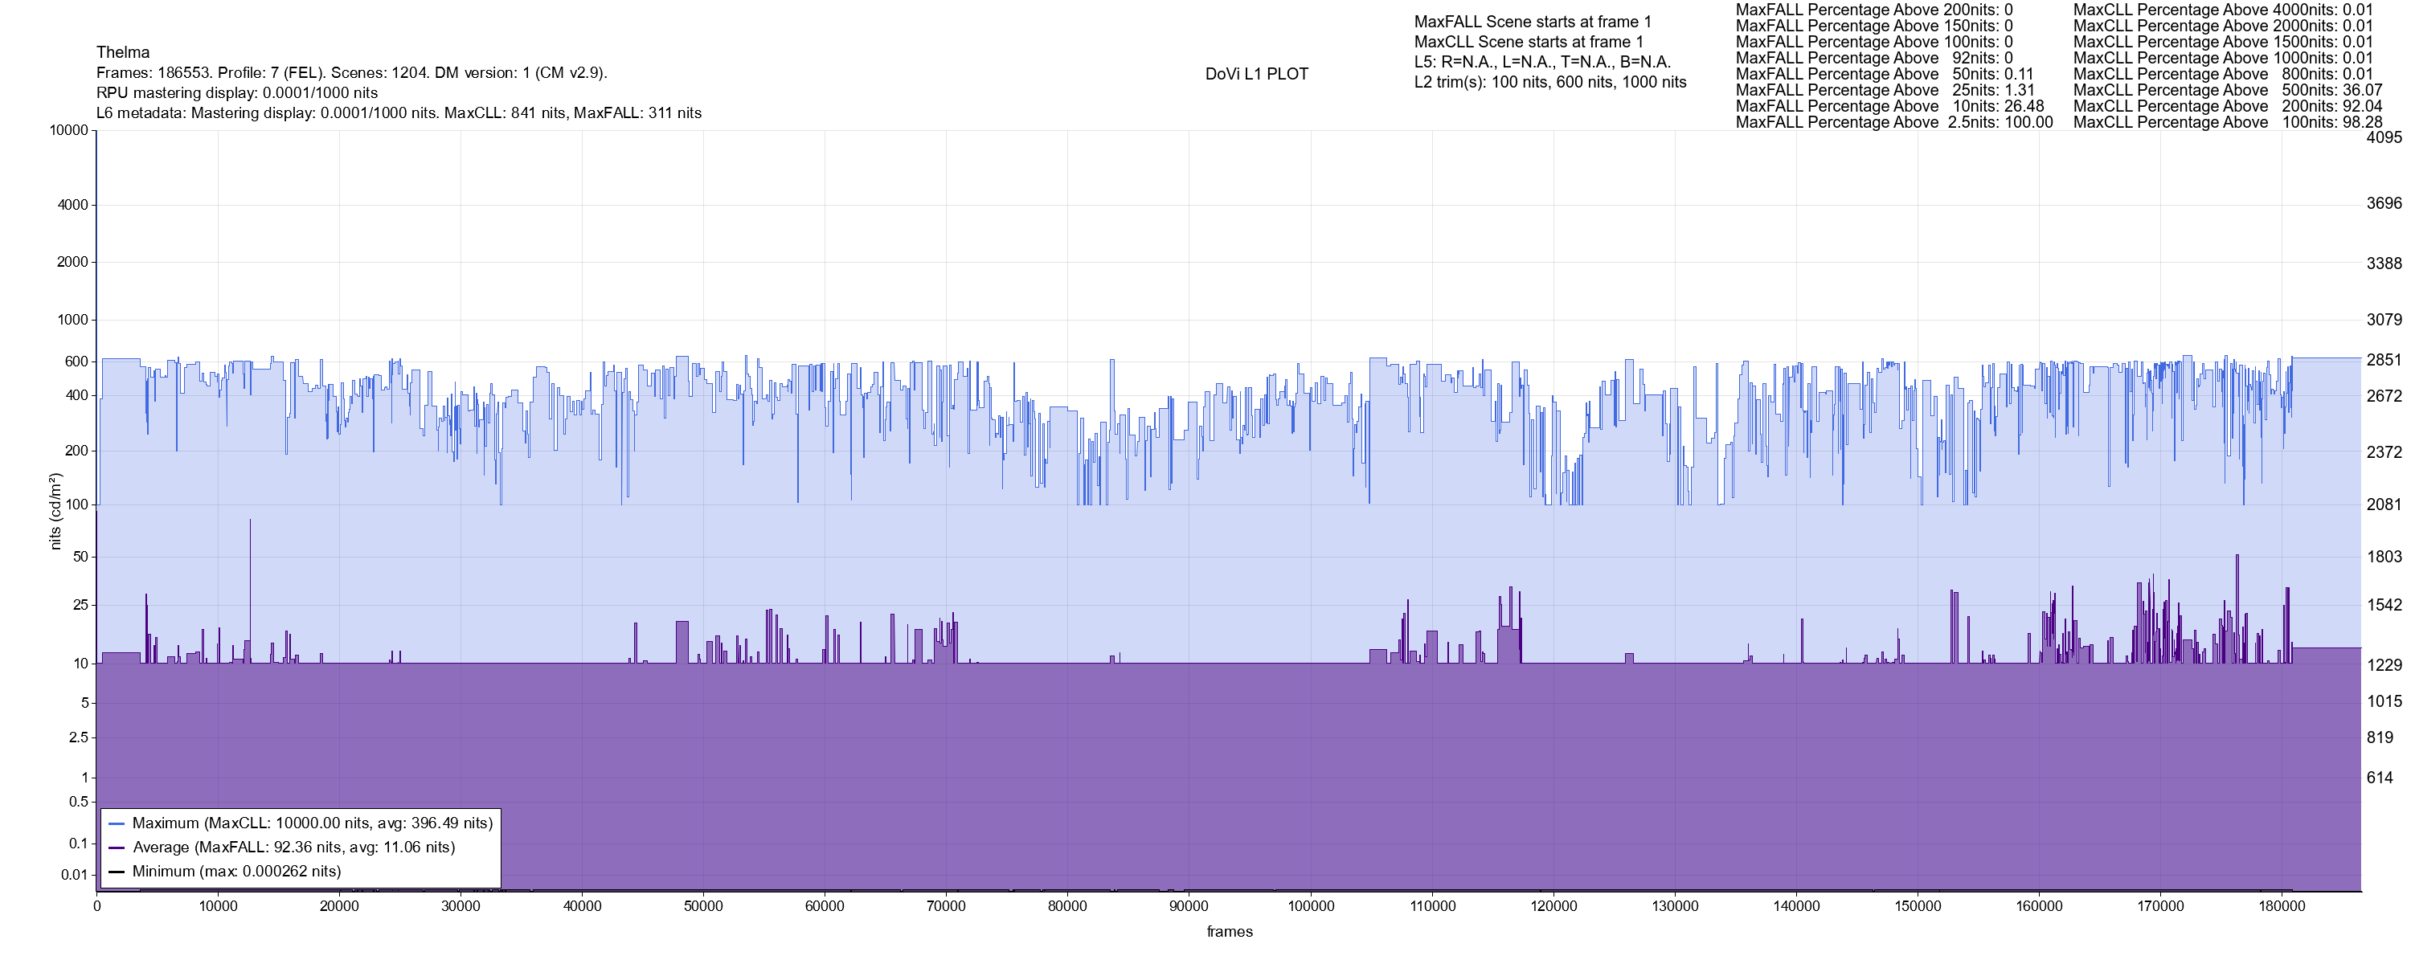Click MaxFALL Scene starts at frame 1 text

click(x=1532, y=22)
